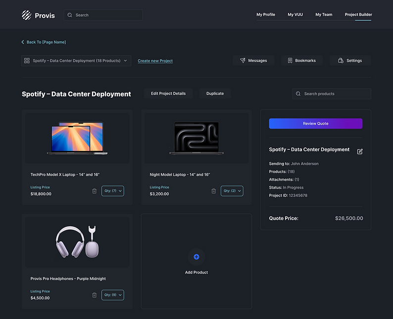Click the Bookmarks badge icon

tap(290, 60)
